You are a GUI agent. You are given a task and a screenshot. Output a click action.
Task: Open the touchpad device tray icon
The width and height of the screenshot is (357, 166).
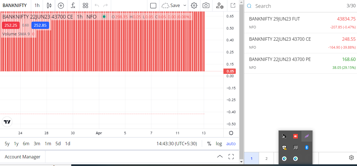tap(295, 147)
